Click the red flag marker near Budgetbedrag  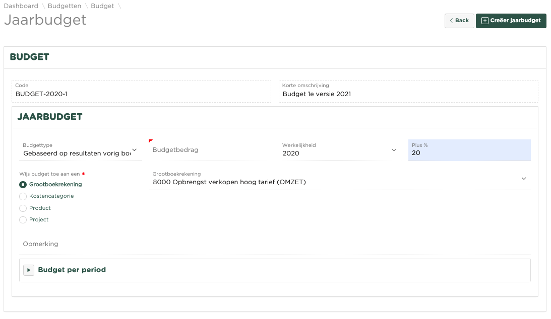(x=150, y=141)
